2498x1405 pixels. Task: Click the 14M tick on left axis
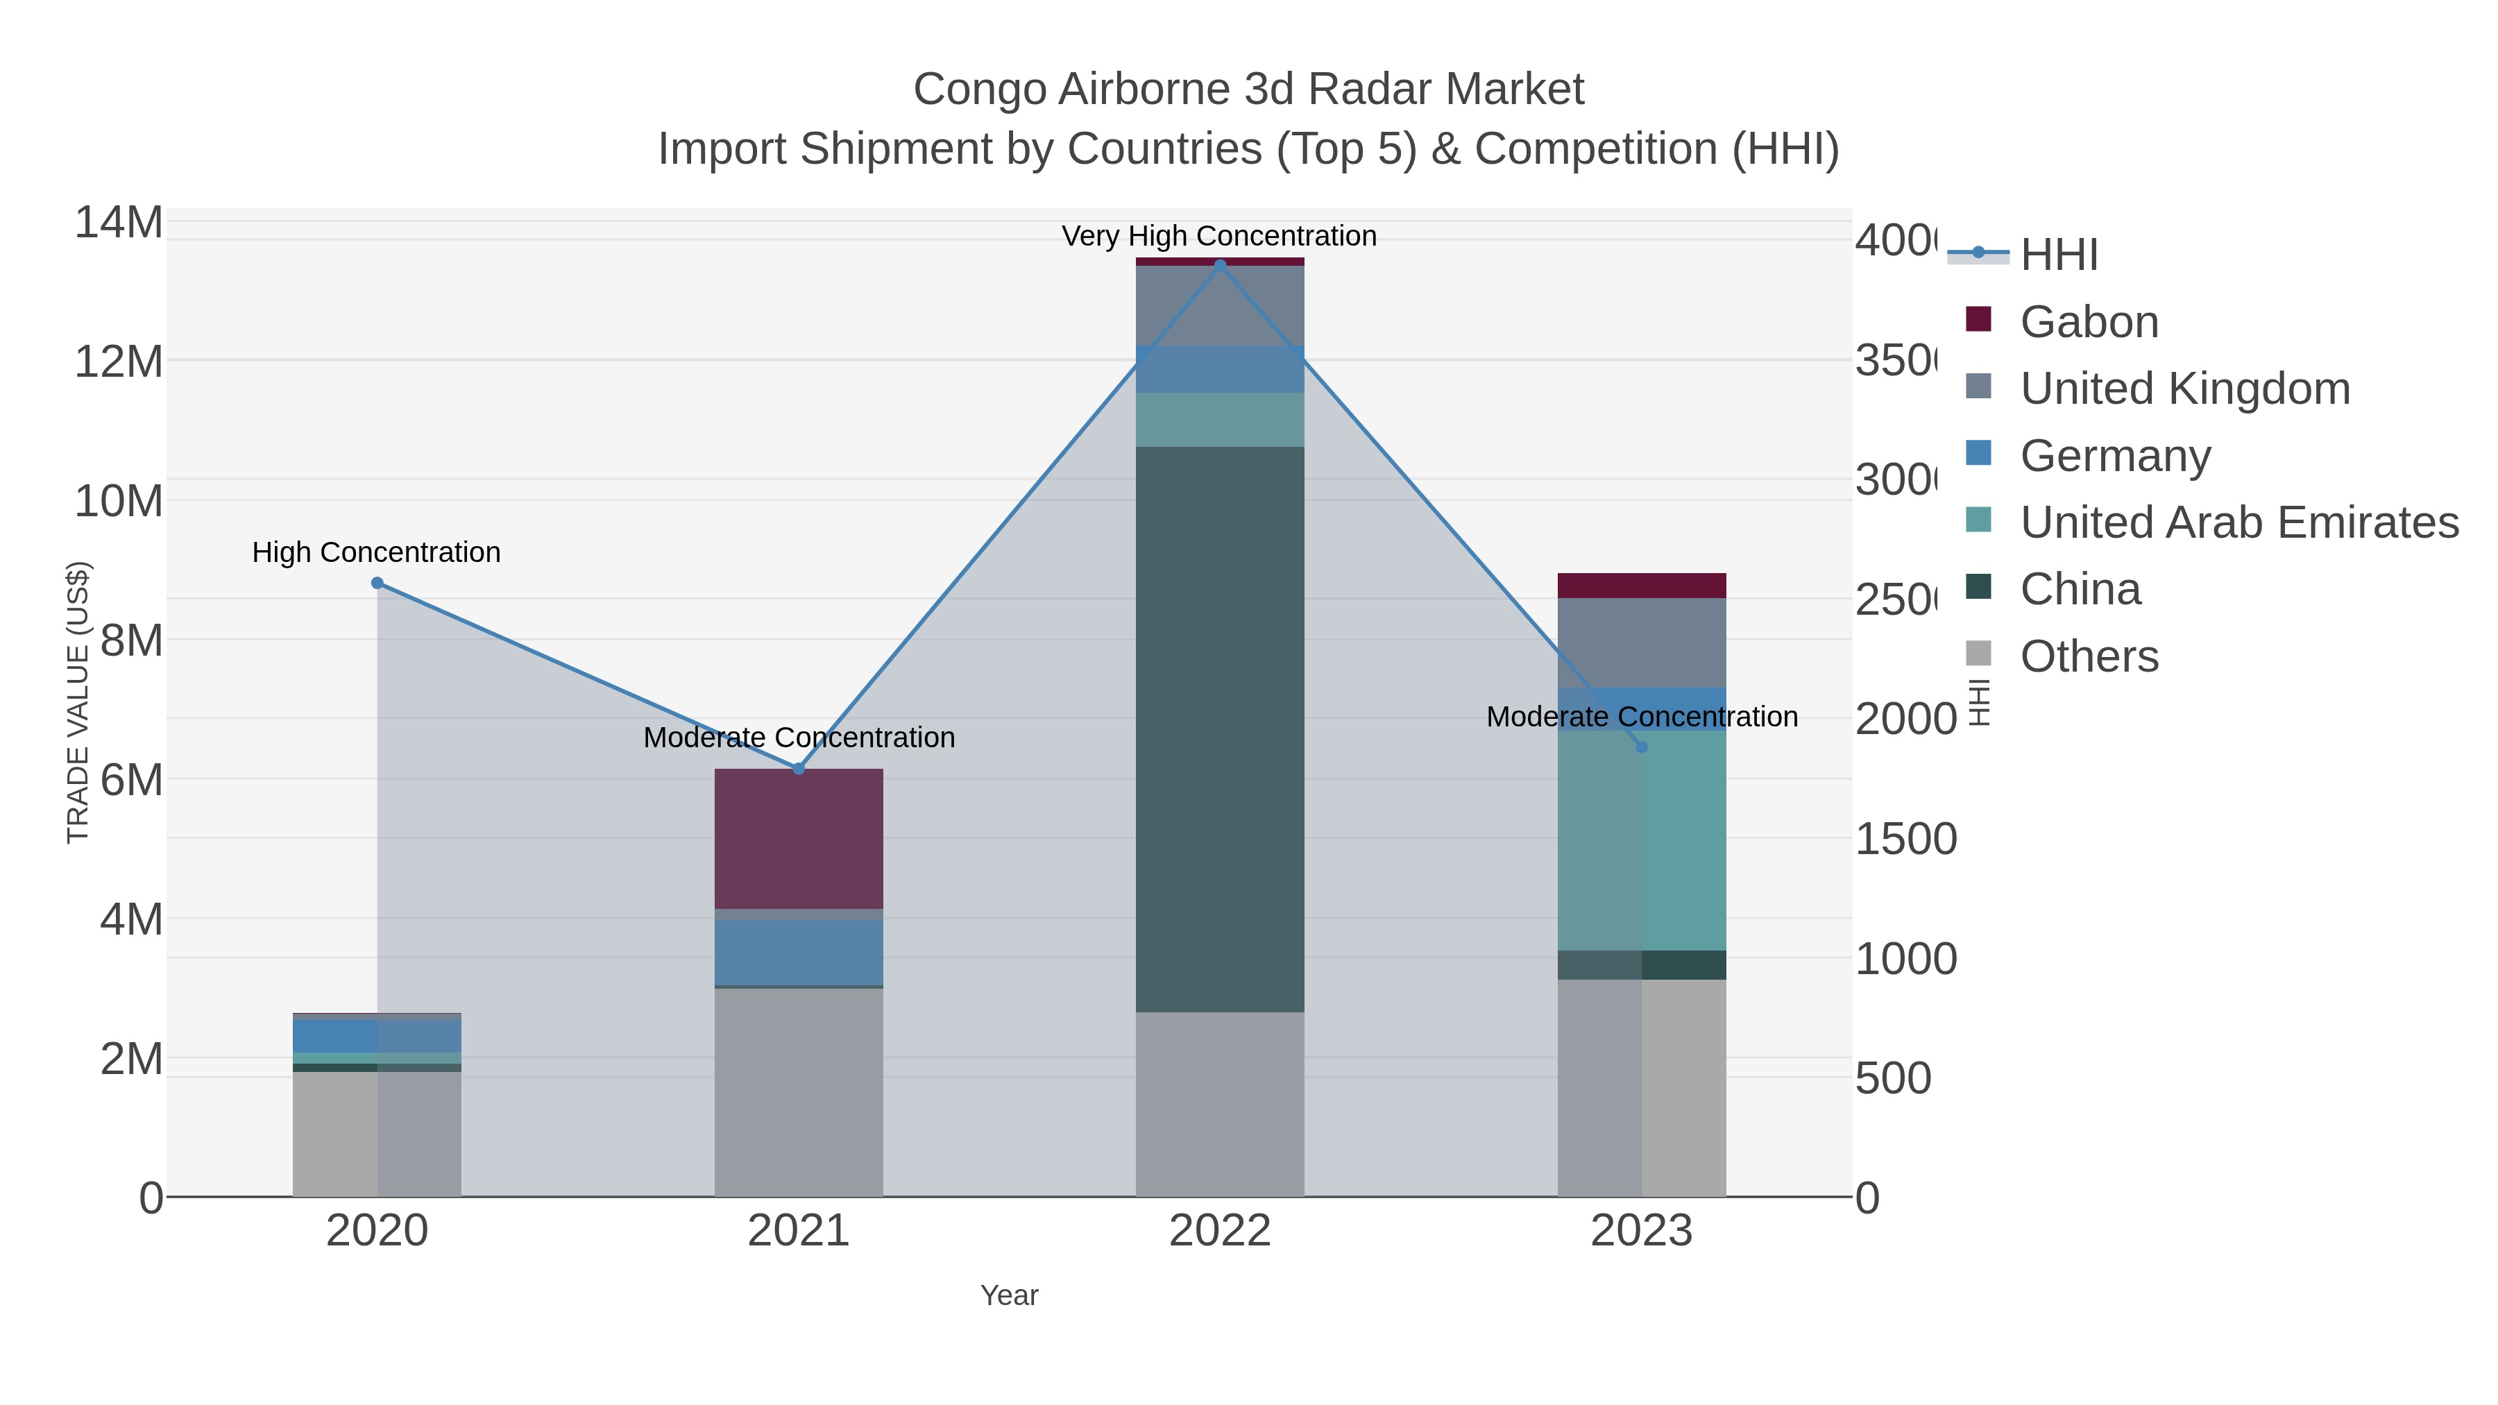(118, 222)
